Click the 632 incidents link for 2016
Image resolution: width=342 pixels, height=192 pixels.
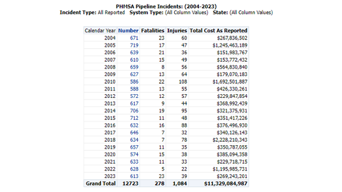pos(134,125)
